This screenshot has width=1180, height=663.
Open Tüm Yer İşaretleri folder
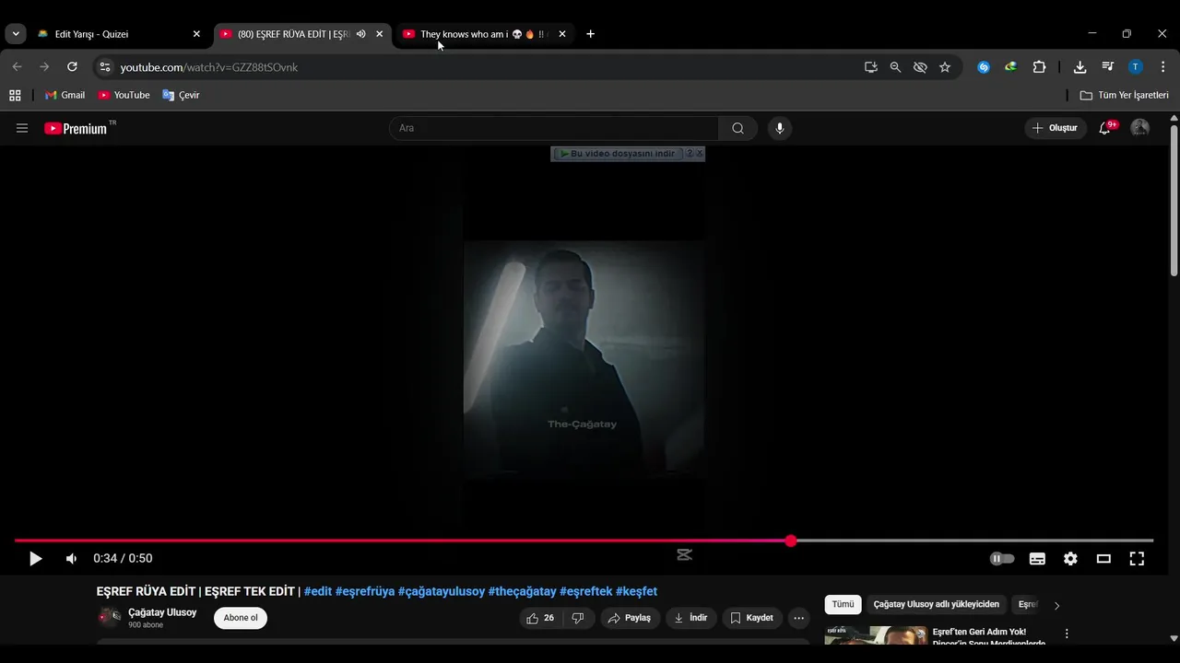point(1124,95)
